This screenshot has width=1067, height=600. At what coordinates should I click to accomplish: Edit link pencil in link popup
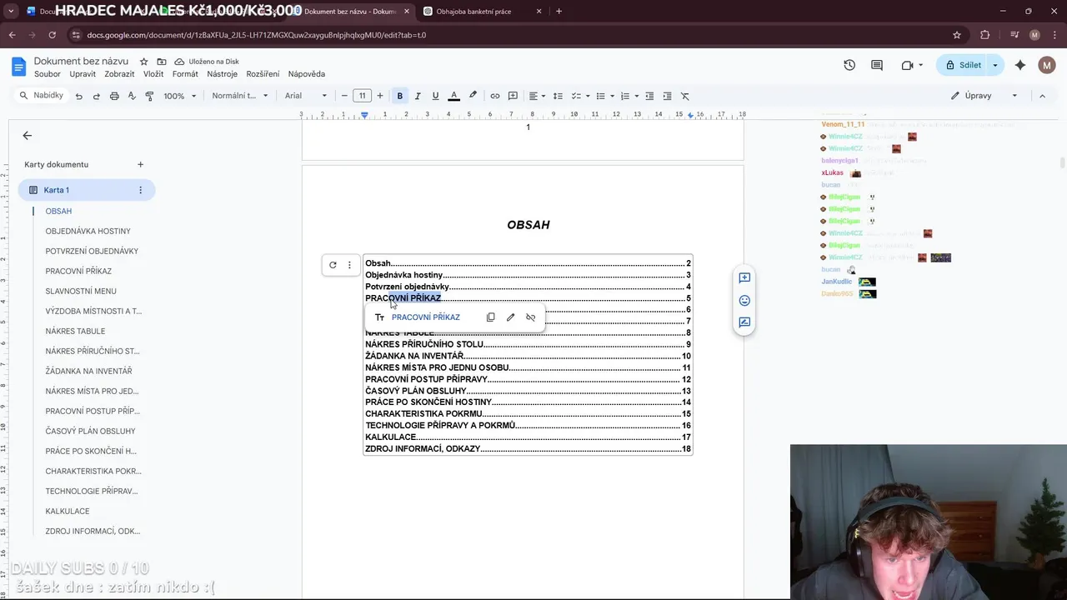pos(510,317)
